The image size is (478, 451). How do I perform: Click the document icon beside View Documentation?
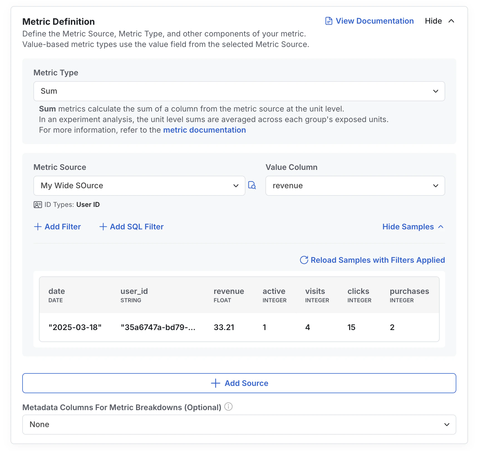click(x=329, y=21)
